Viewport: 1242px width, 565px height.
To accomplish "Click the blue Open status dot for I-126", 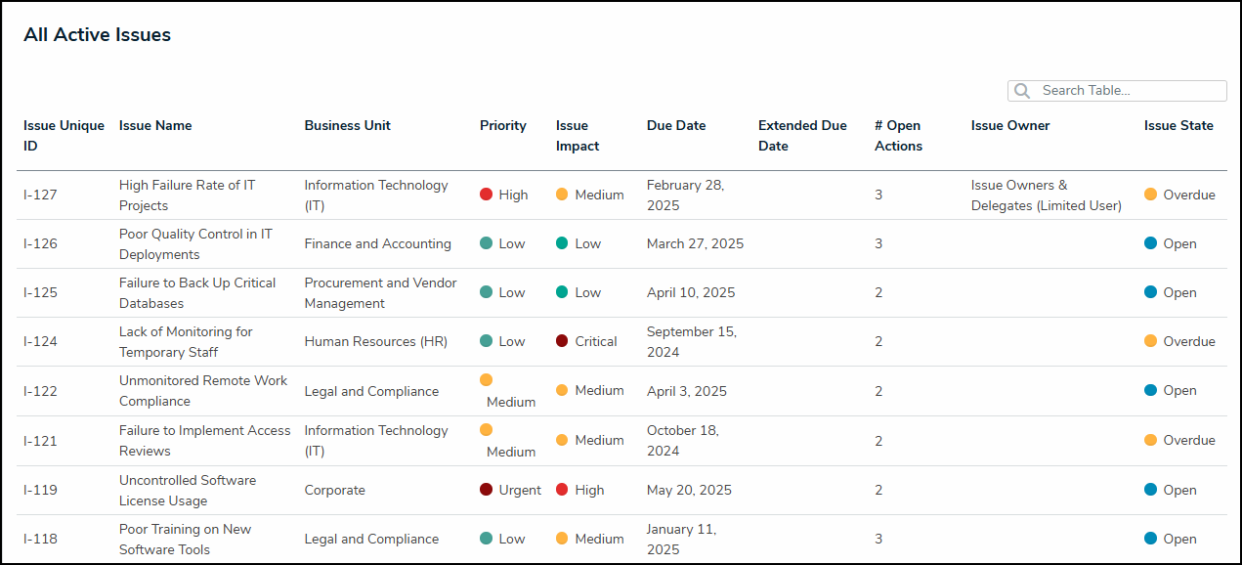I will coord(1150,243).
